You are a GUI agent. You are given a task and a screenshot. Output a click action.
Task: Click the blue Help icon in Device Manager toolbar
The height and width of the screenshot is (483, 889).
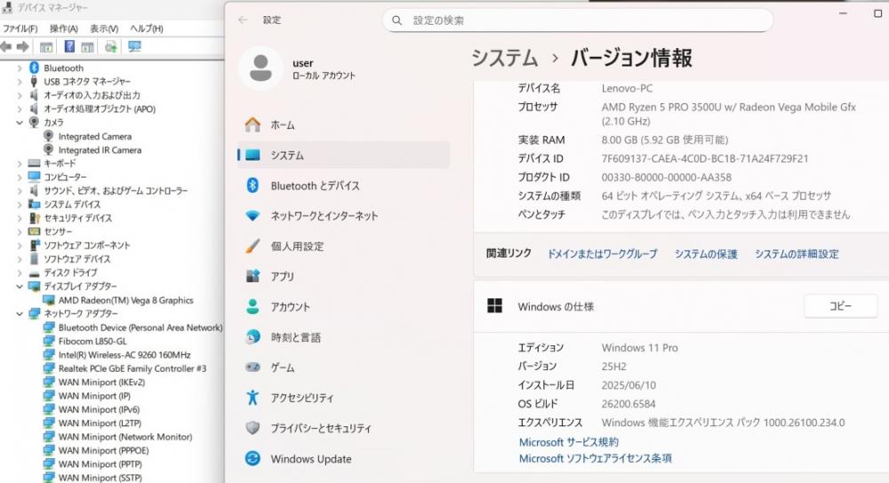tap(69, 47)
